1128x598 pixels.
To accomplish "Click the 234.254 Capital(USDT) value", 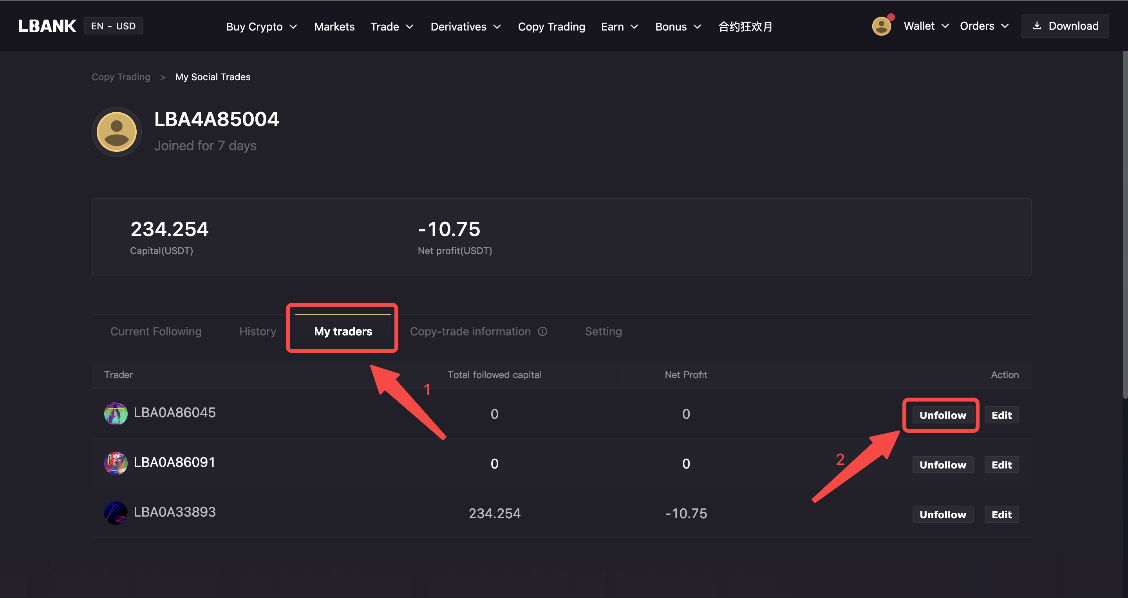I will (x=170, y=229).
